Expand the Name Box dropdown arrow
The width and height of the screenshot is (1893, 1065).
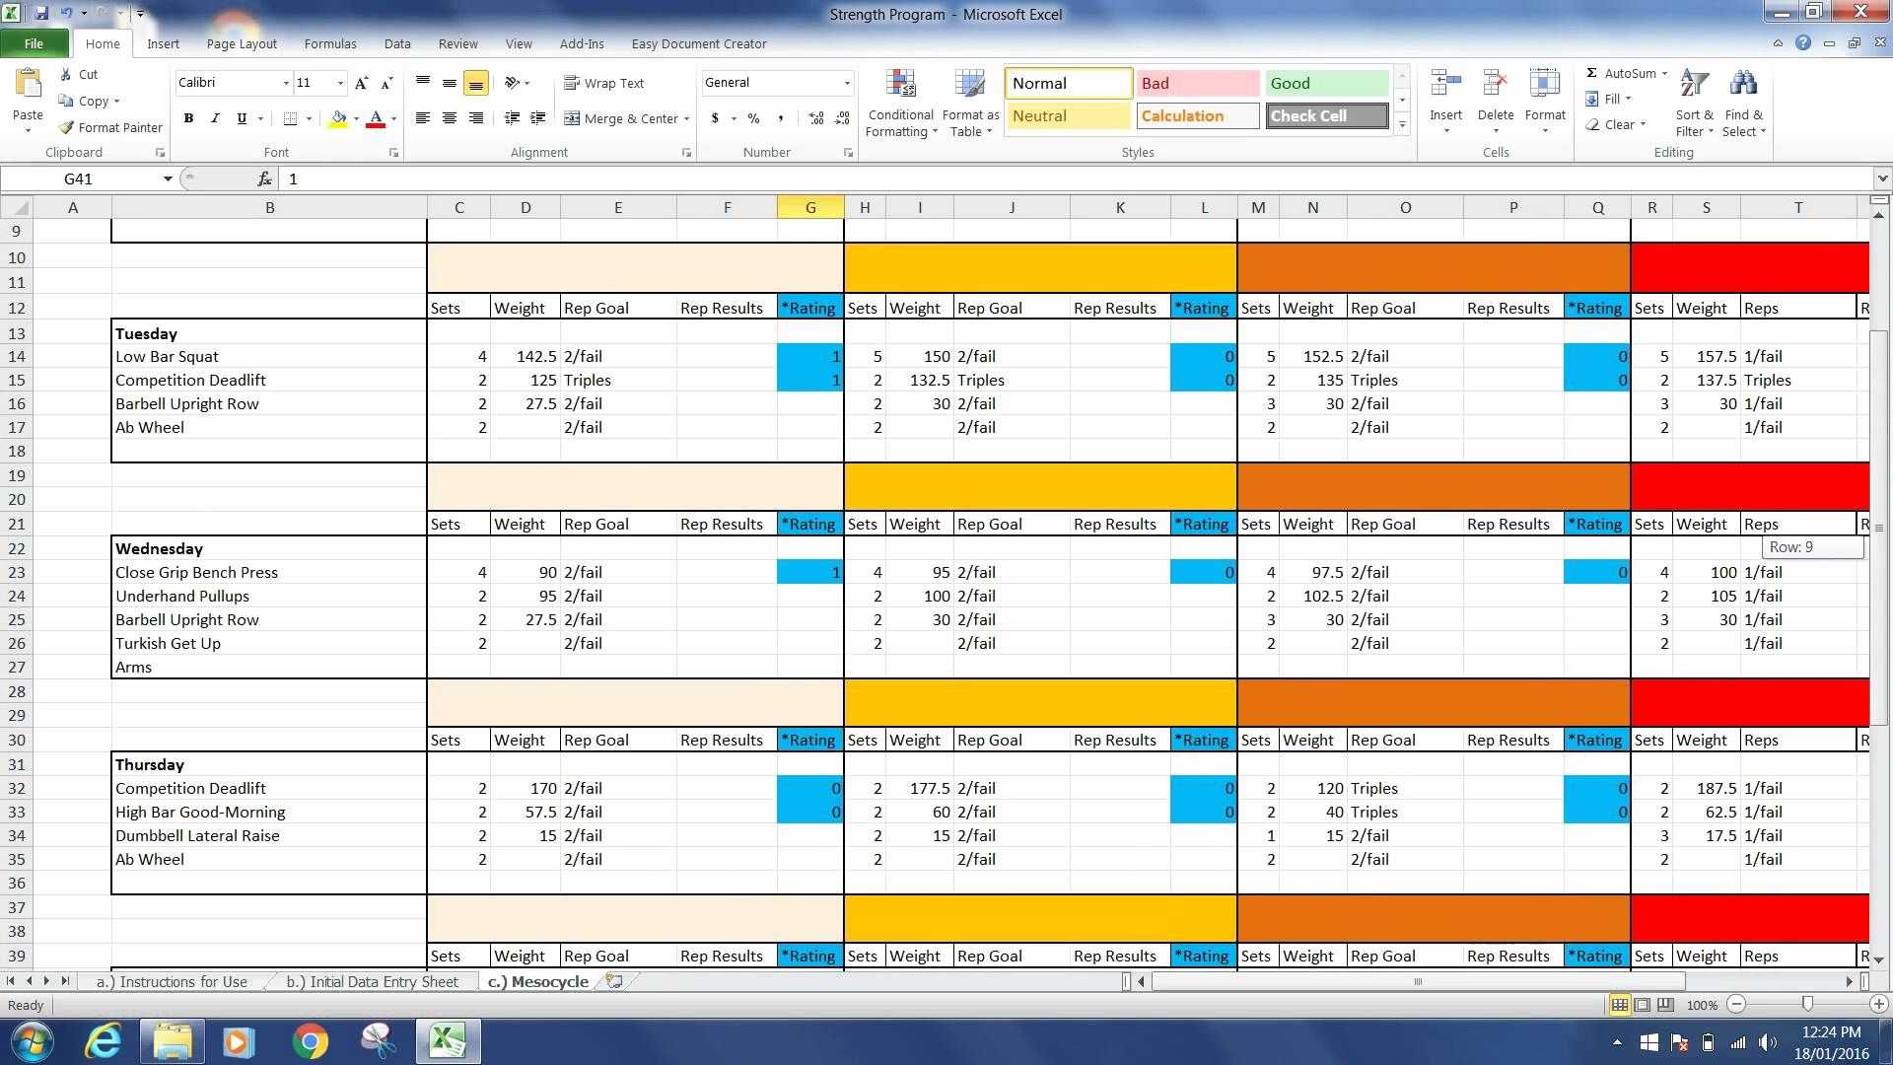[168, 178]
